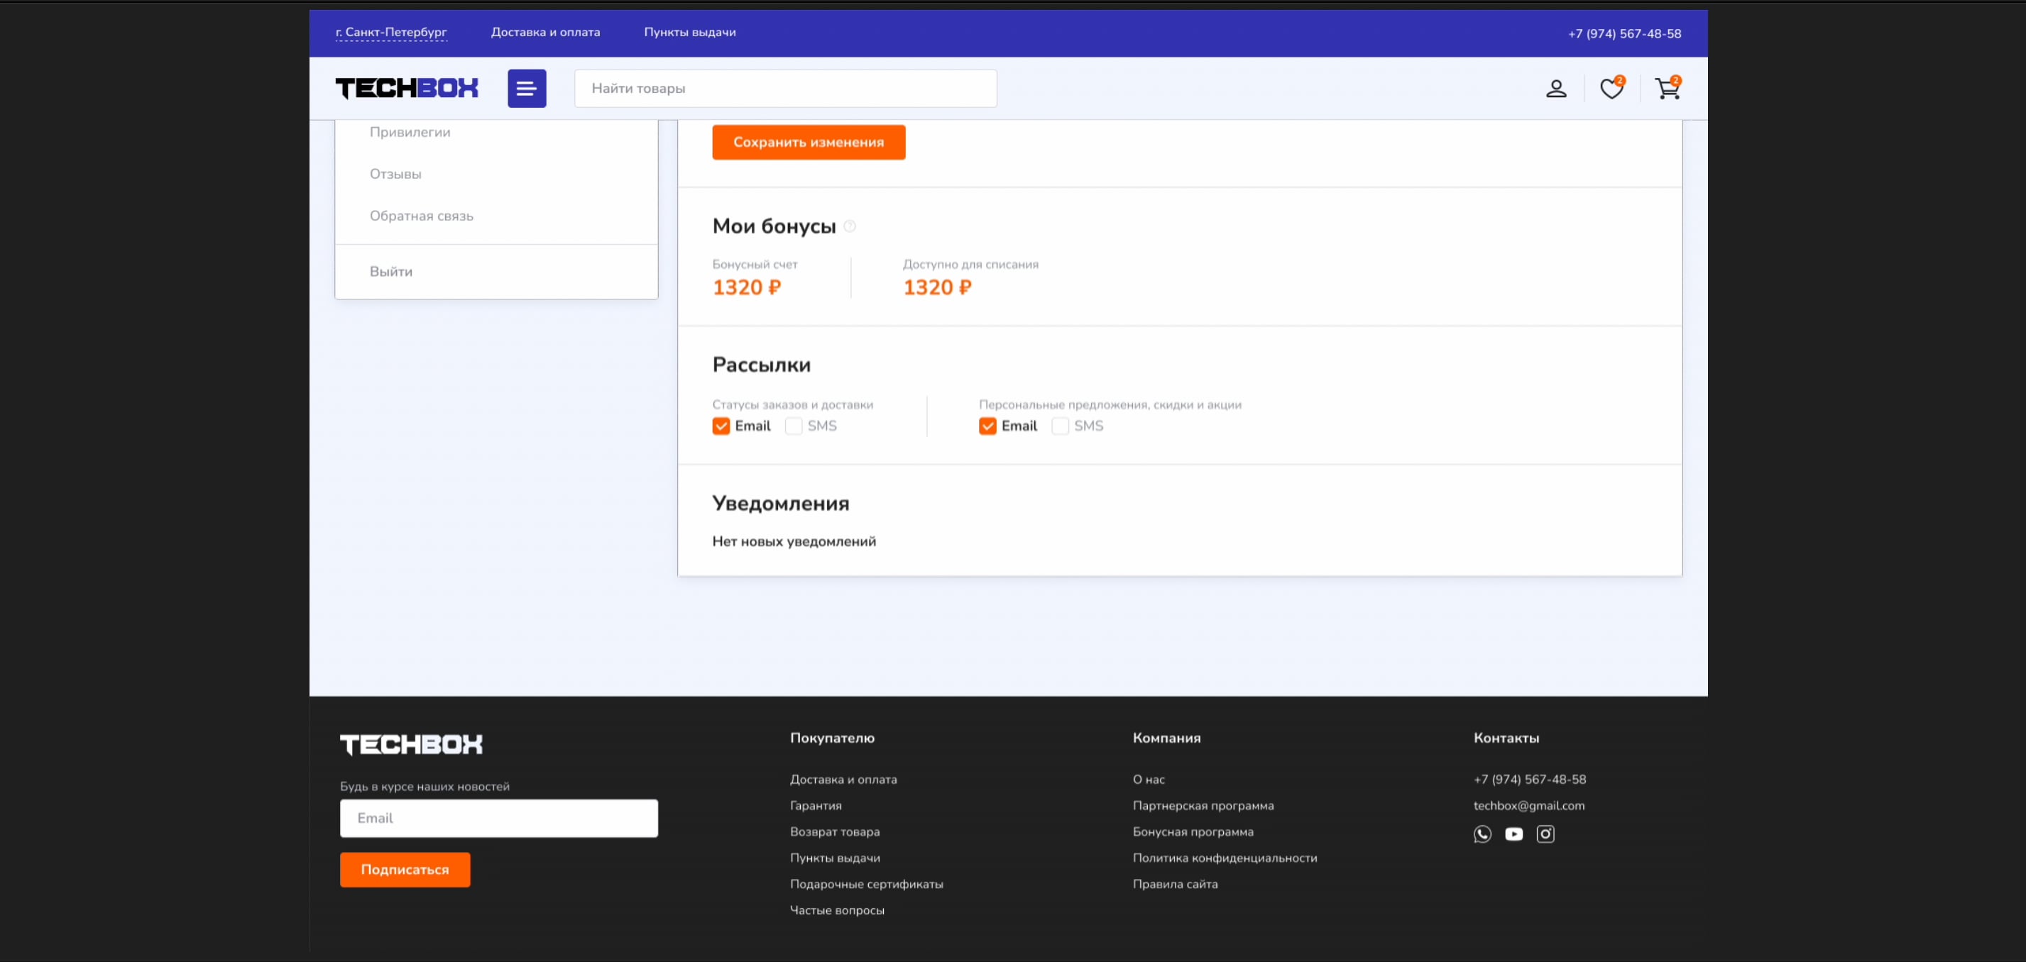Viewport: 2026px width, 962px height.
Task: Uncheck Email for order statuses
Action: (721, 425)
